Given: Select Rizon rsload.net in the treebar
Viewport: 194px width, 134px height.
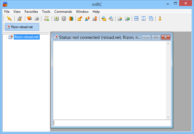Looking at the screenshot, I should click(26, 37).
